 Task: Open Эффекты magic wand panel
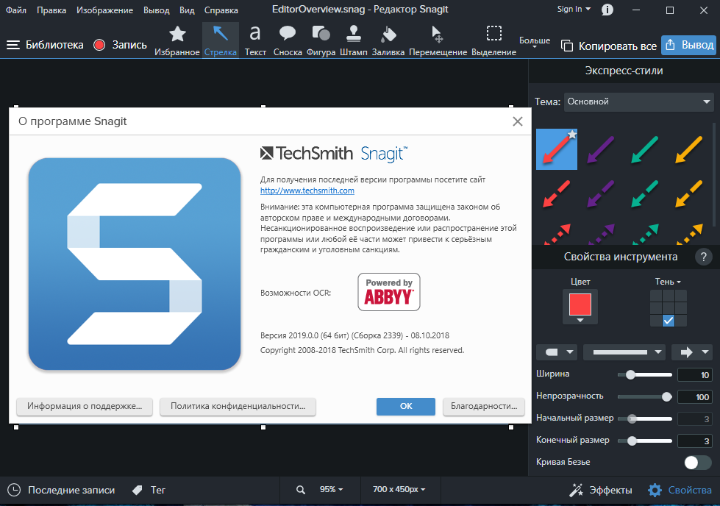(x=600, y=490)
